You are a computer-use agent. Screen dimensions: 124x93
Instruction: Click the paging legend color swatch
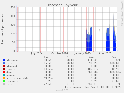coord(4,75)
